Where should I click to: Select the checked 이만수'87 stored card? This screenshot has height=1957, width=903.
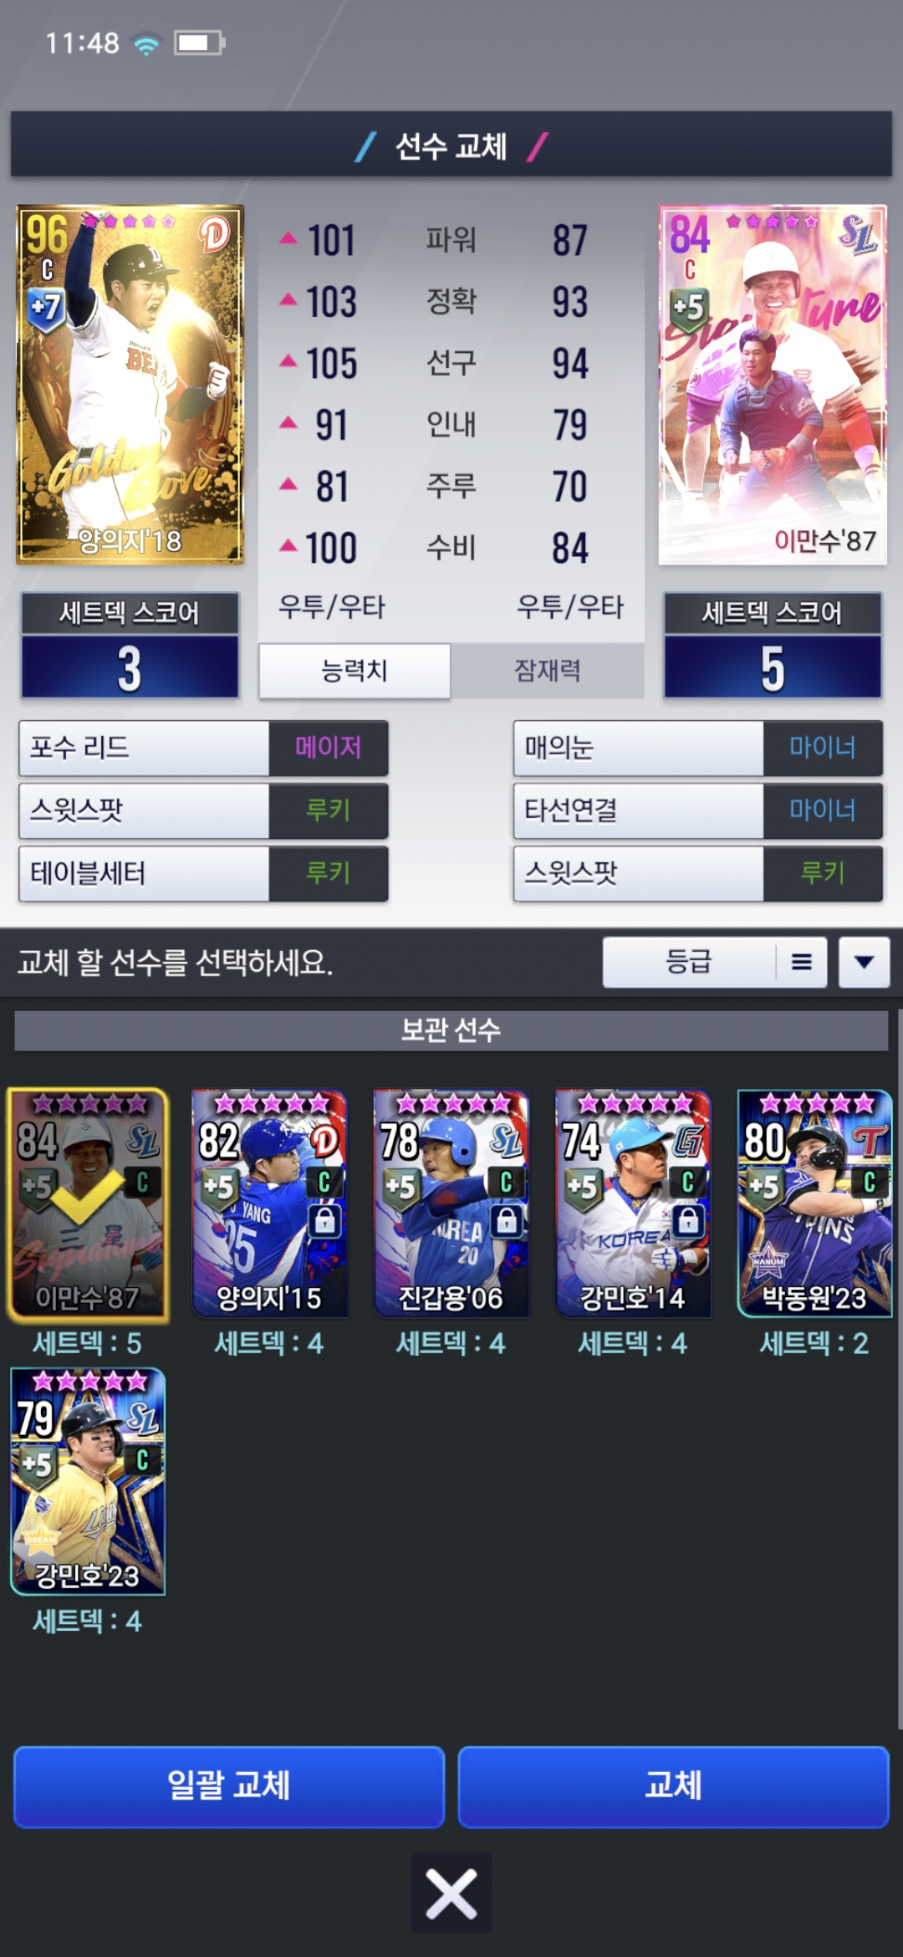[x=88, y=1205]
